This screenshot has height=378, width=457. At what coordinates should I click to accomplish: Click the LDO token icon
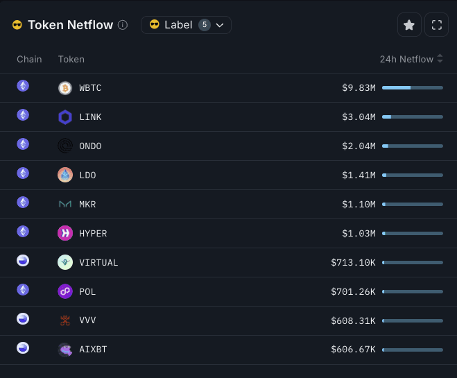[x=65, y=175]
